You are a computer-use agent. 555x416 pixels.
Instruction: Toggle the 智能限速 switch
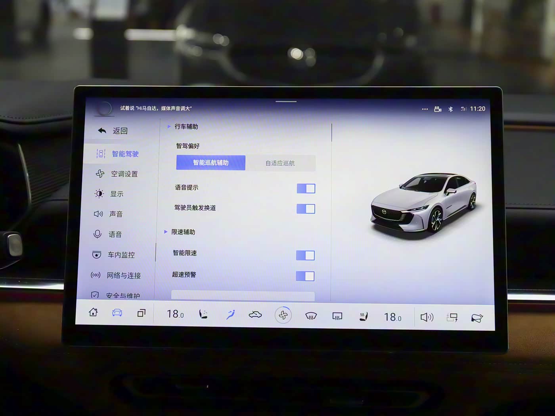pyautogui.click(x=305, y=256)
